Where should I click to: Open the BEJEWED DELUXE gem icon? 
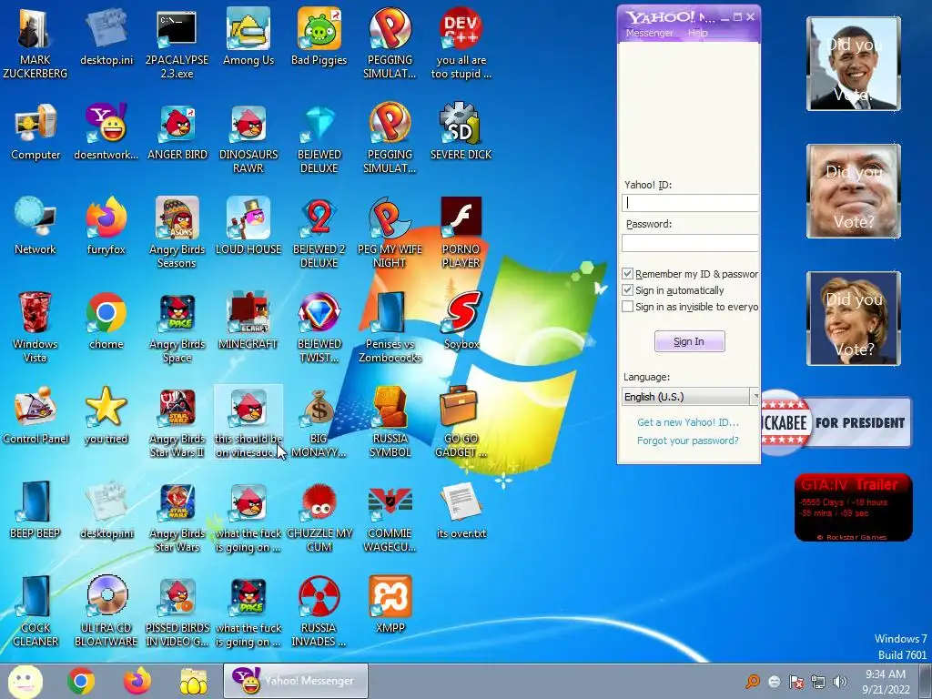(x=319, y=138)
